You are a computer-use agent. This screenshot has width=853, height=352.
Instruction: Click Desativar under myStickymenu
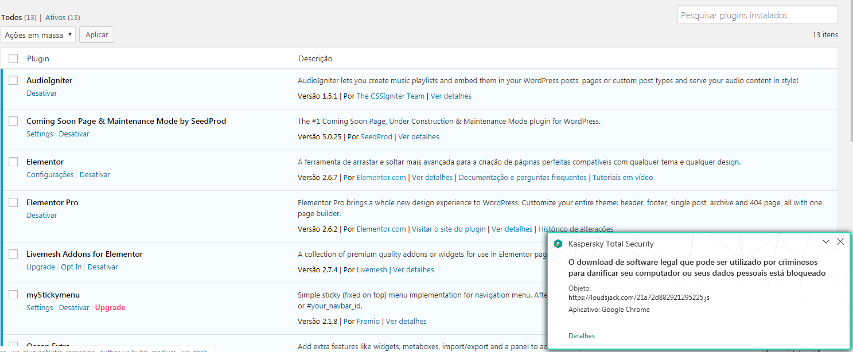click(x=75, y=308)
